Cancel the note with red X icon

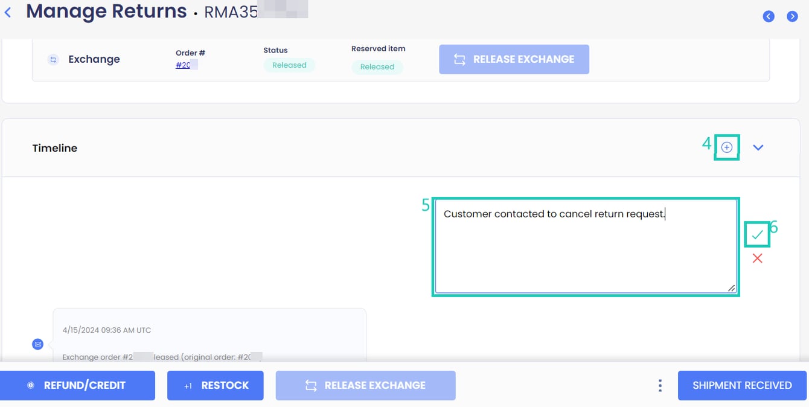click(757, 258)
